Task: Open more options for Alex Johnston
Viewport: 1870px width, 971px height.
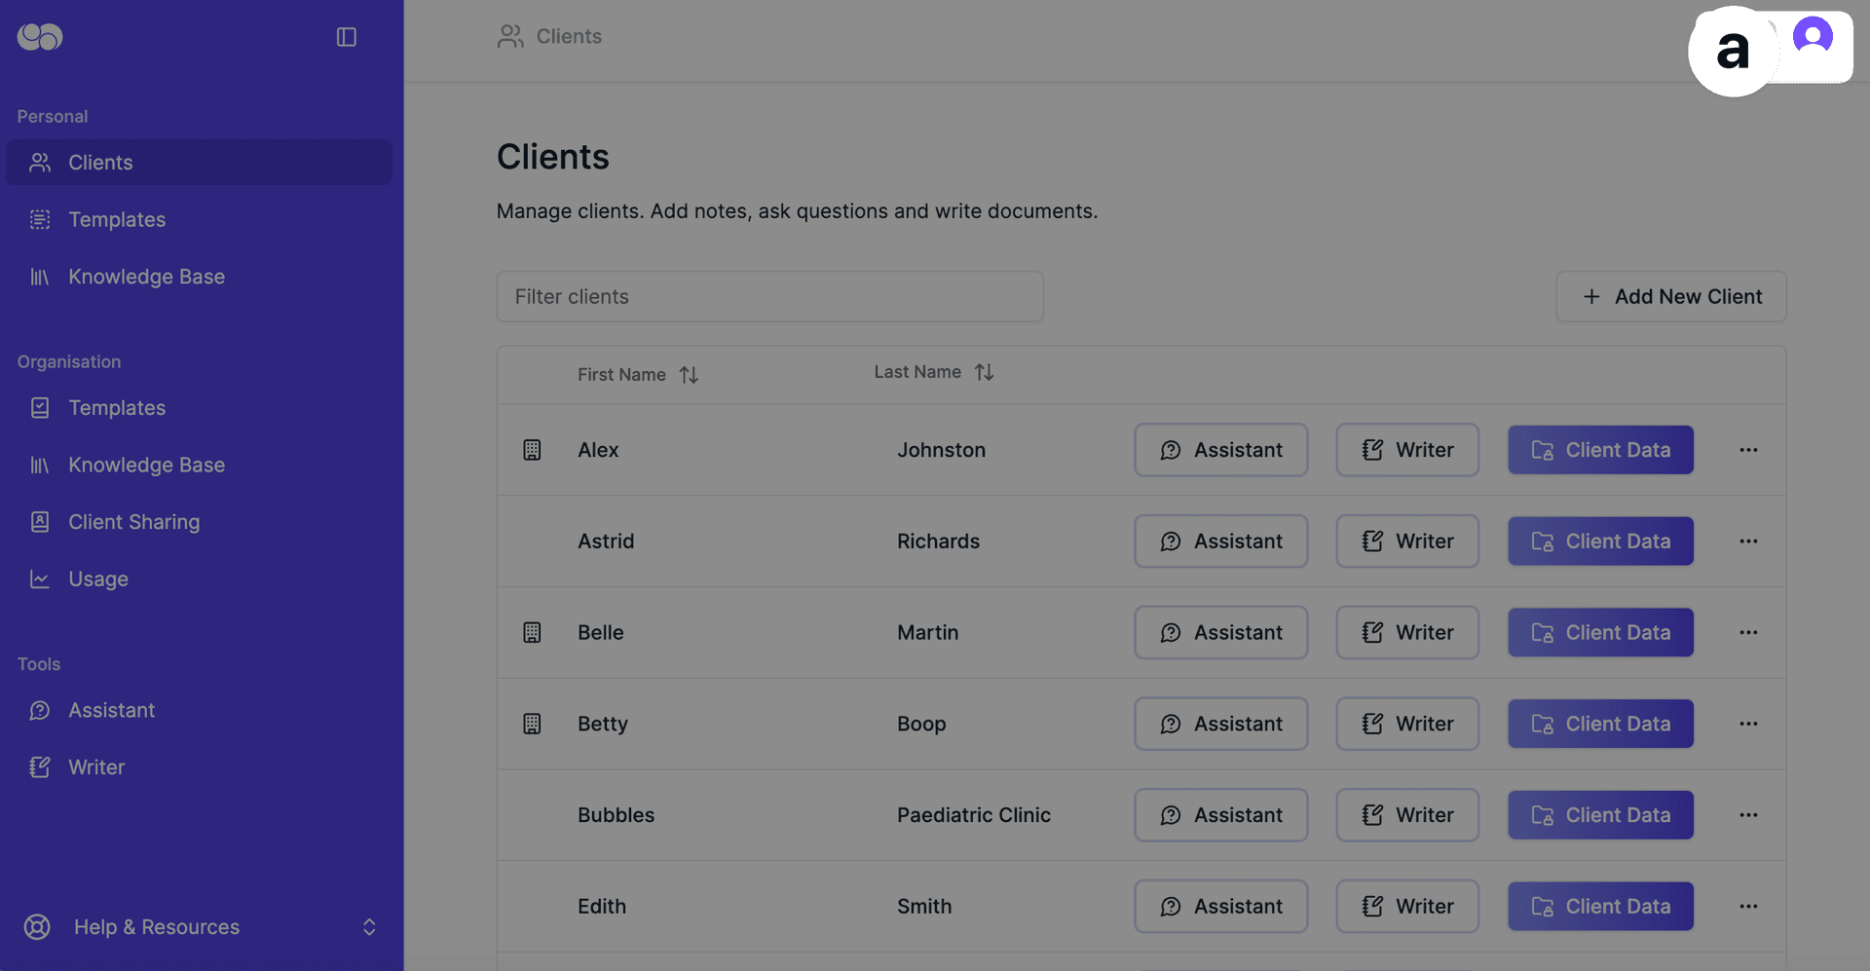Action: tap(1748, 450)
